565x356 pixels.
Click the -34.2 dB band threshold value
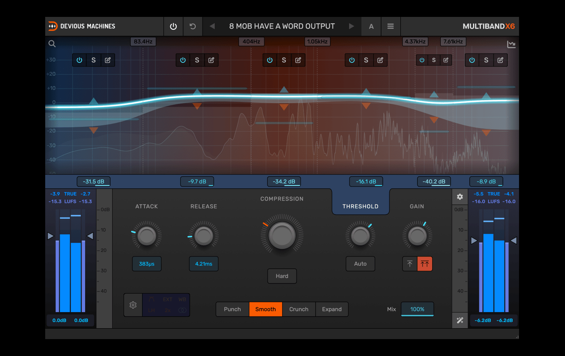[x=284, y=182]
